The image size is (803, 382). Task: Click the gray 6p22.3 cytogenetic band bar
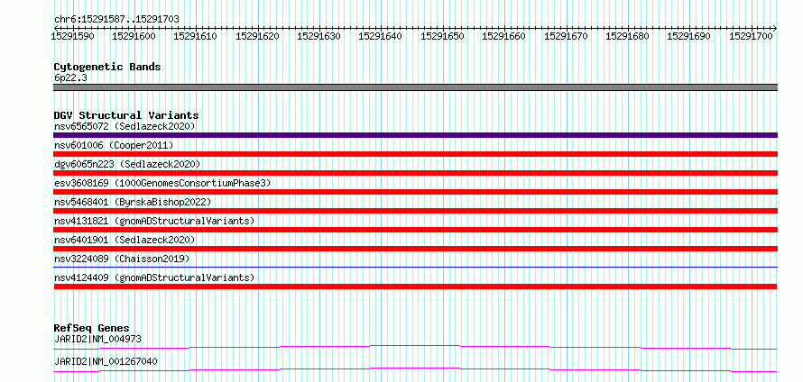click(x=415, y=87)
